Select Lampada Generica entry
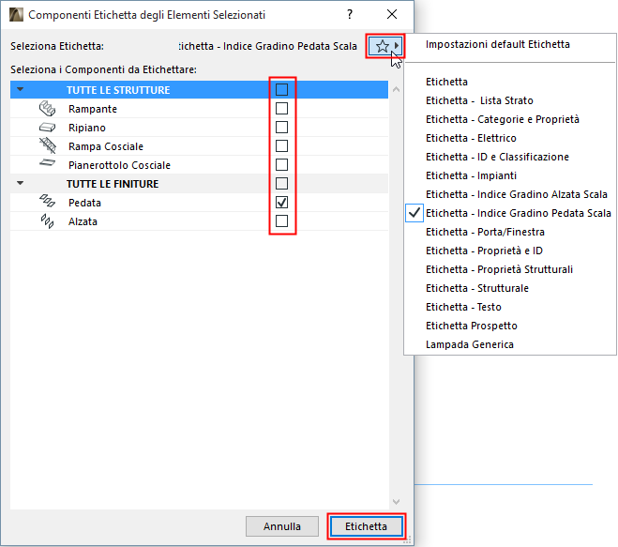This screenshot has width=618, height=547. pyautogui.click(x=470, y=344)
